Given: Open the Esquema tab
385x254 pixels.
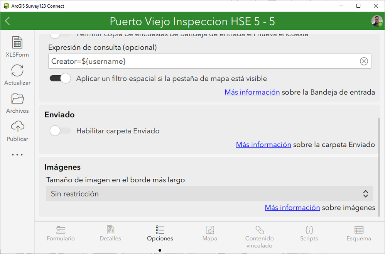Looking at the screenshot, I should (359, 234).
